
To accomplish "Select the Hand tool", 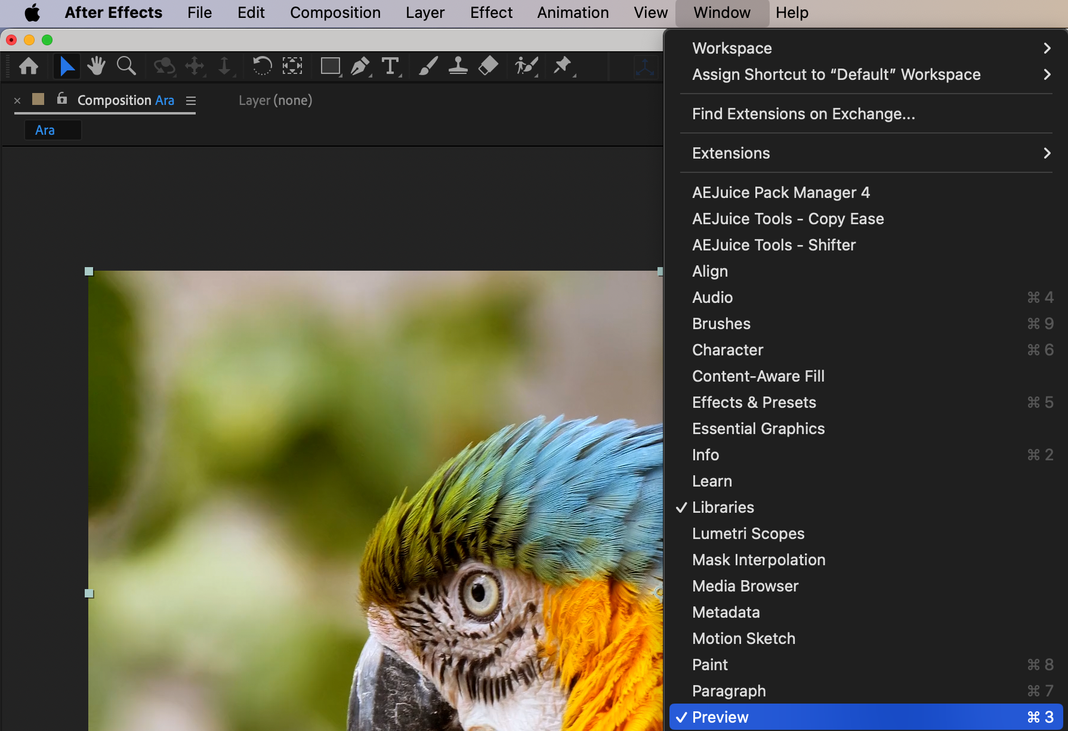I will coord(96,66).
